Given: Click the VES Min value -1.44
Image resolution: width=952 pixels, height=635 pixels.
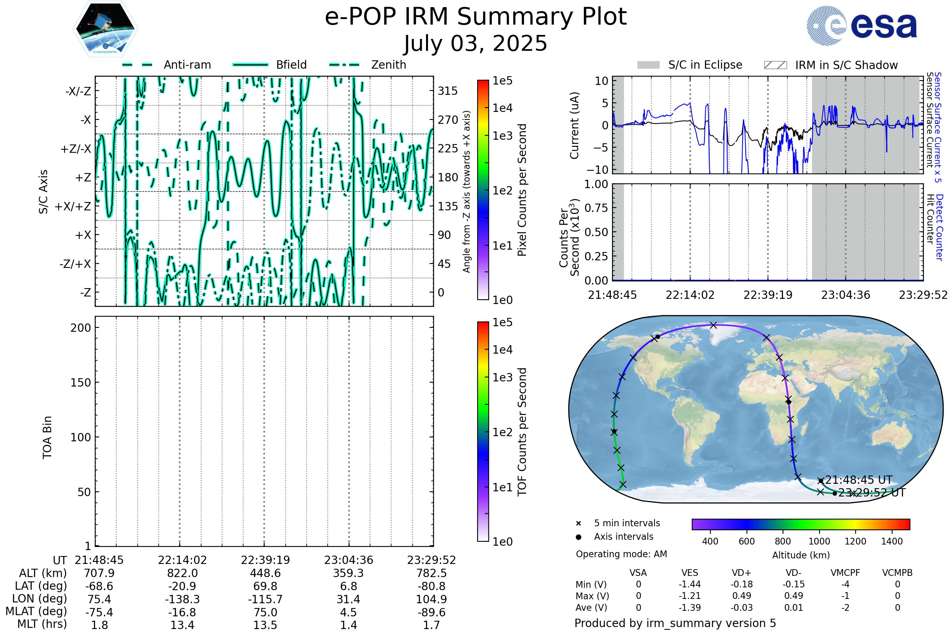Looking at the screenshot, I should [689, 584].
